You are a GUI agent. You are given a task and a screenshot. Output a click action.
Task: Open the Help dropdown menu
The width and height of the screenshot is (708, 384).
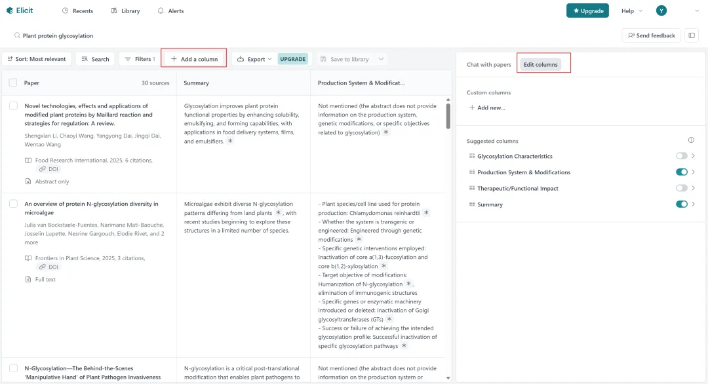click(x=632, y=11)
